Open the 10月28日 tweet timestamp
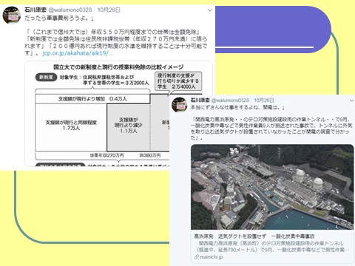 tap(109, 10)
